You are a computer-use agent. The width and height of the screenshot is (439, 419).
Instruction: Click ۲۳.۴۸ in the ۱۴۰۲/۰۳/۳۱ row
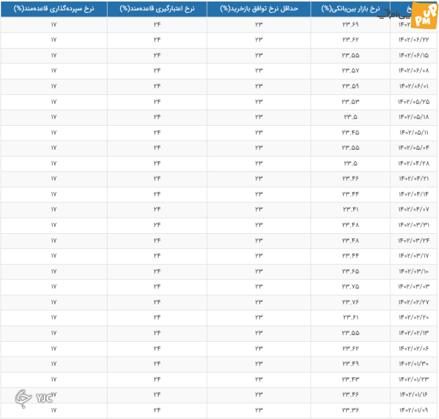(x=350, y=225)
